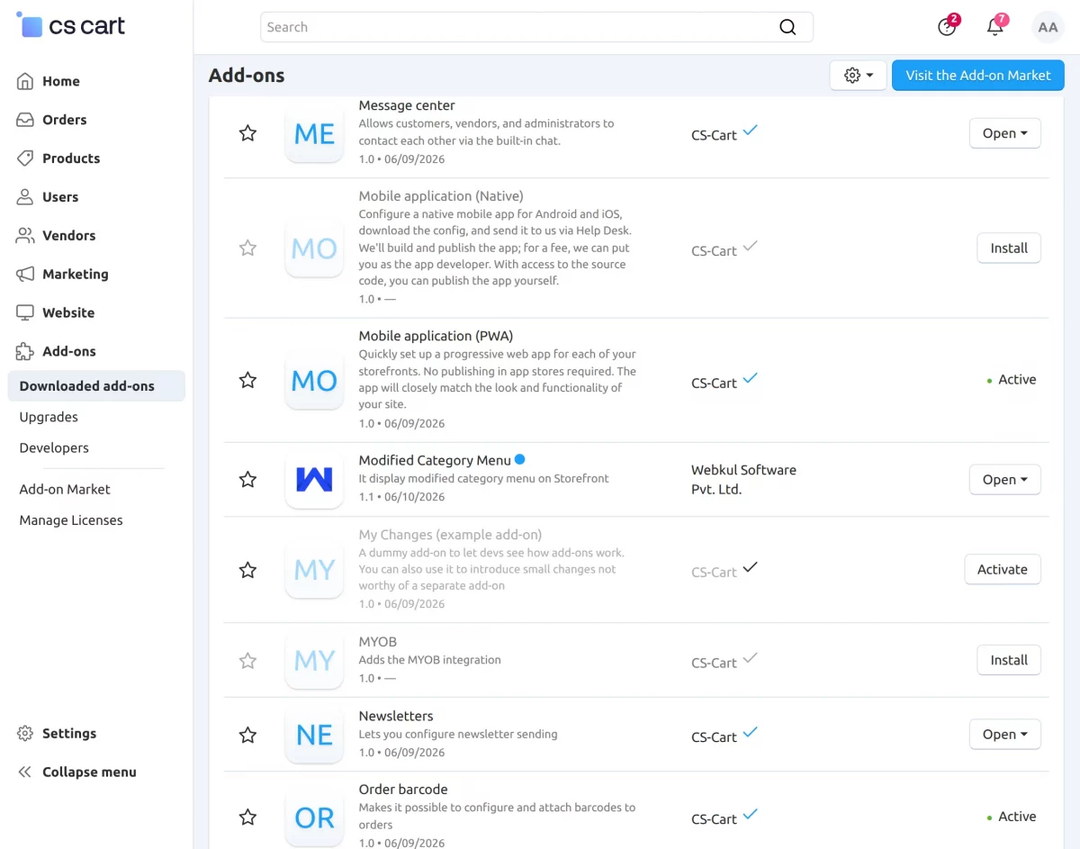Expand the Open dropdown for Modified Category Menu
This screenshot has width=1080, height=849.
pos(1004,479)
